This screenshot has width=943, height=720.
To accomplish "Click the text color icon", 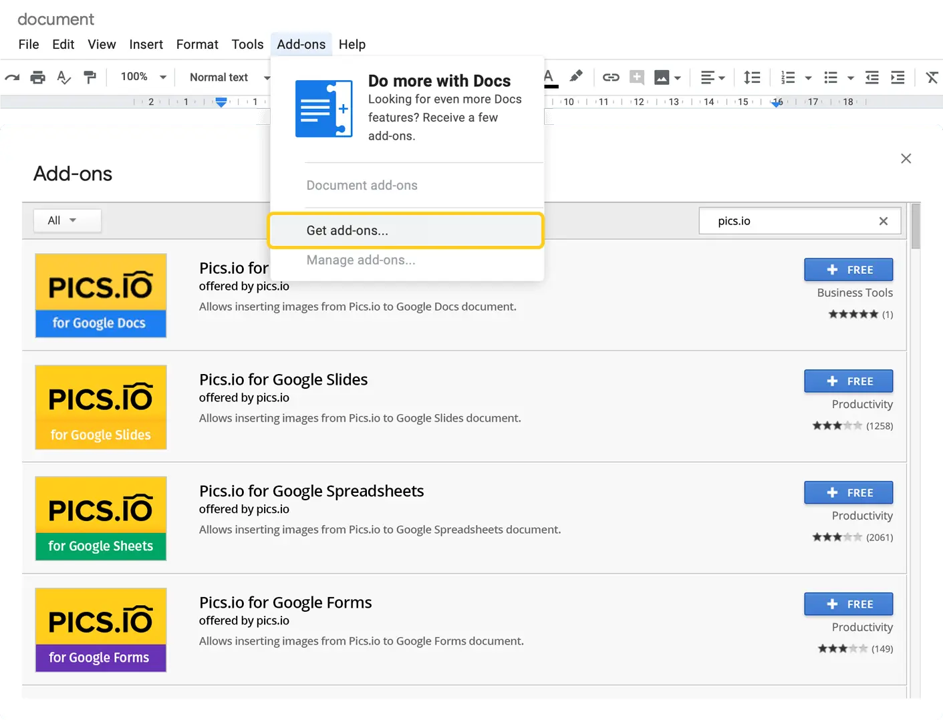I will pos(549,77).
